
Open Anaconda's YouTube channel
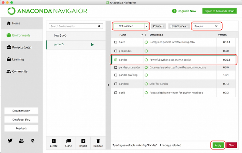click(x=21, y=140)
